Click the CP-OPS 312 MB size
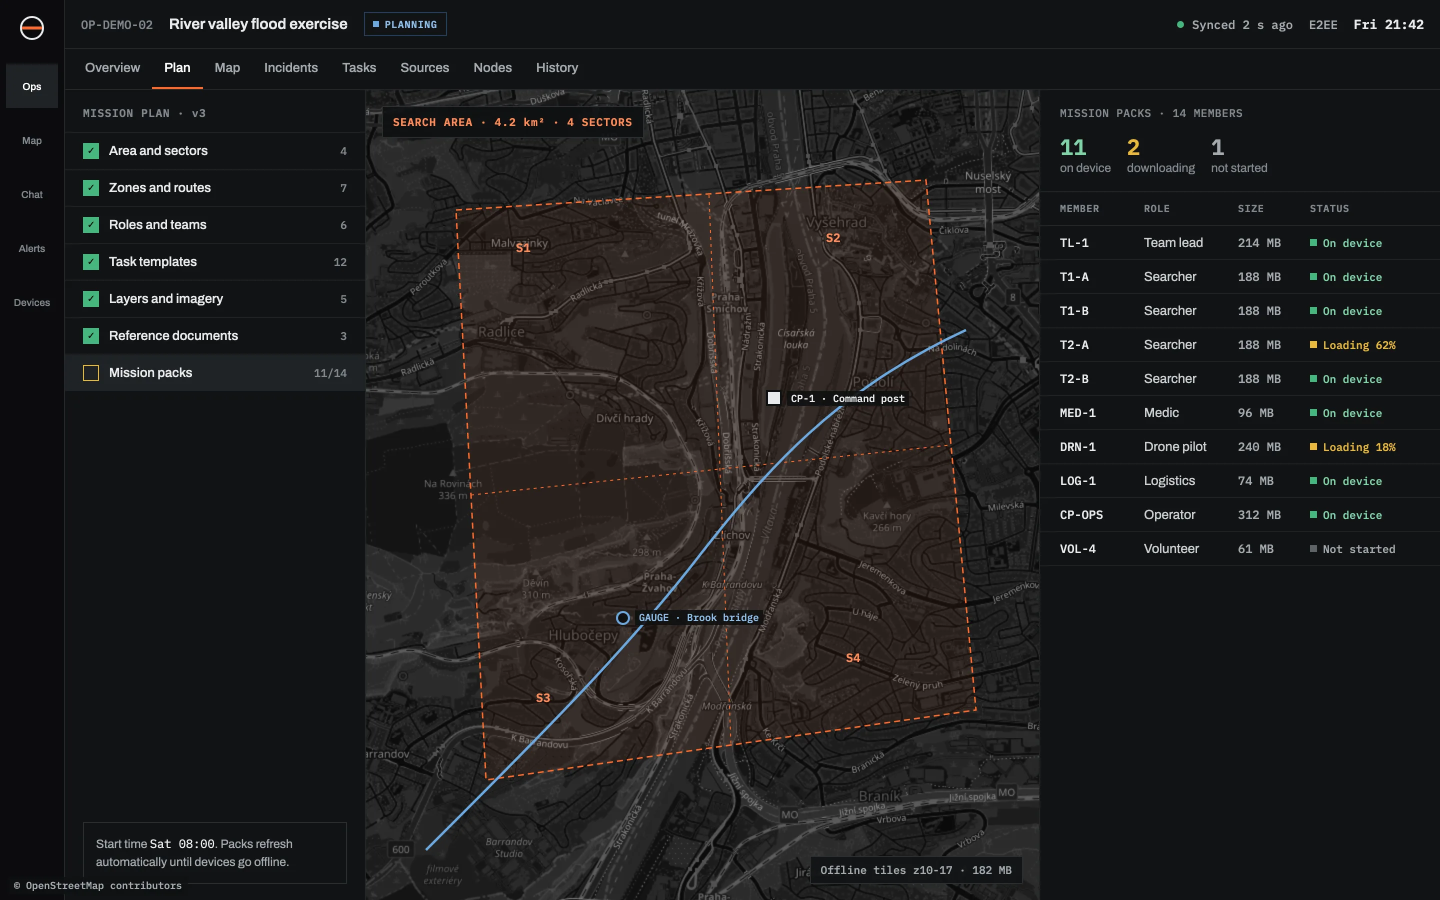The height and width of the screenshot is (900, 1440). coord(1259,515)
